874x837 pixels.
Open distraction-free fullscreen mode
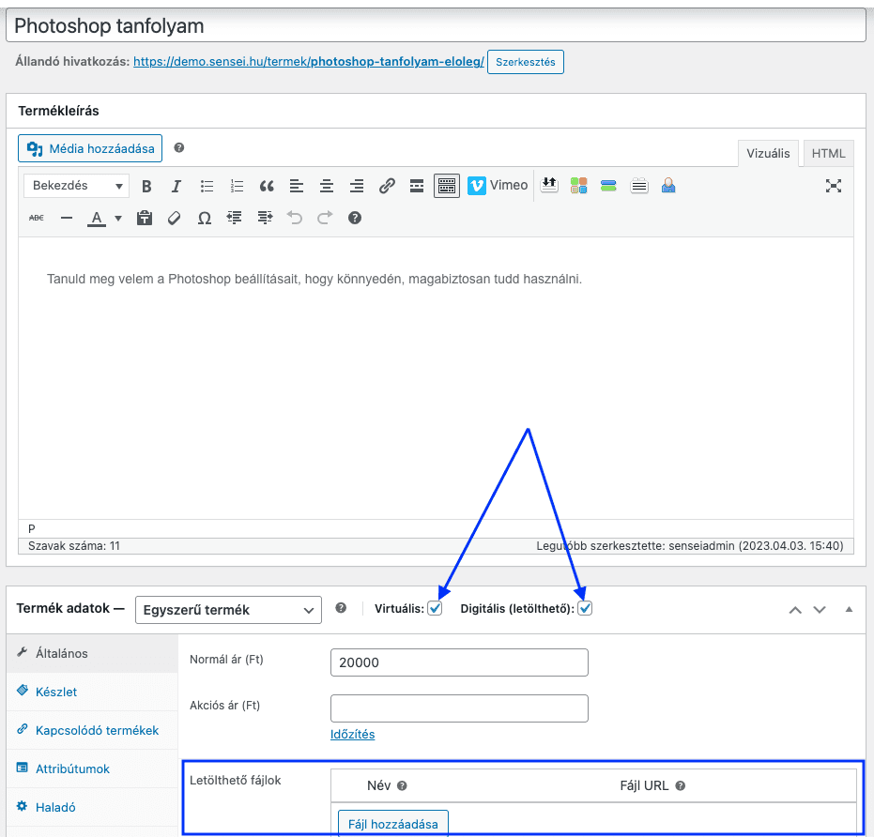click(x=834, y=186)
